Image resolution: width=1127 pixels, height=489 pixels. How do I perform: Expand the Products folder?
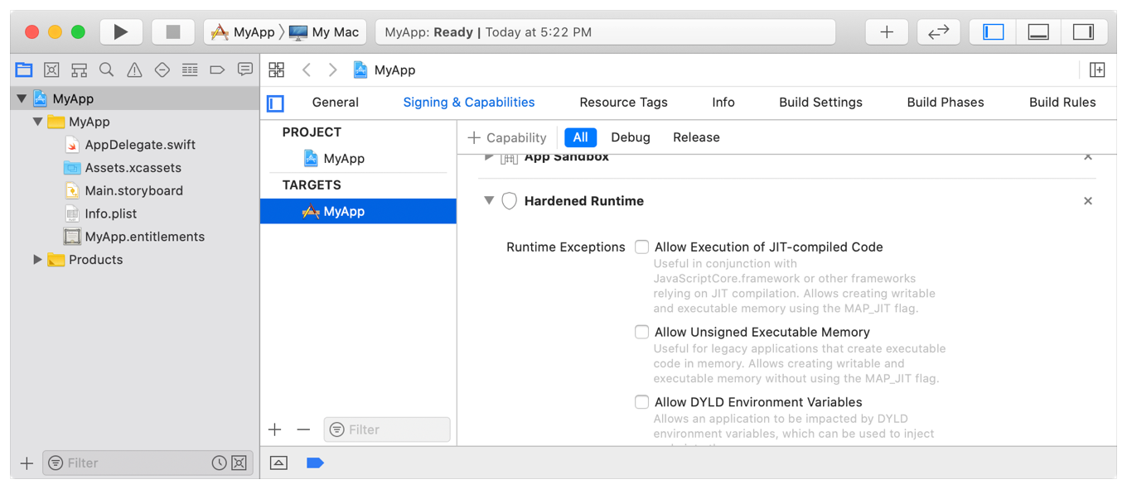(x=37, y=260)
